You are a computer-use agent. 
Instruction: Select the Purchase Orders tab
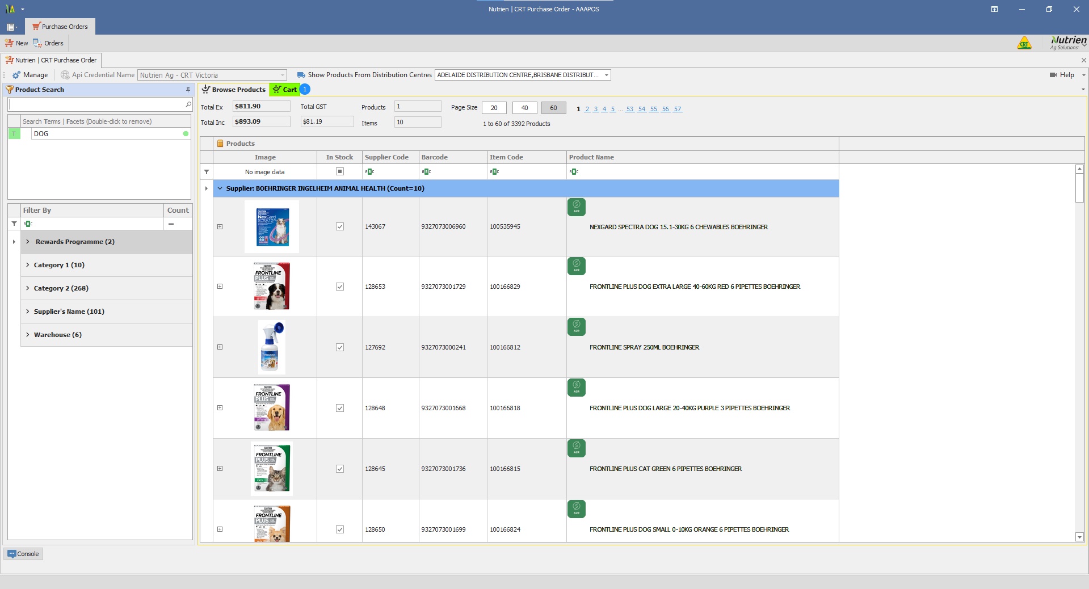(x=60, y=27)
